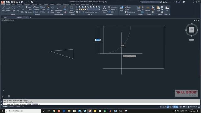Click the highlighted dynamic length input box
This screenshot has width=201, height=113.
click(x=98, y=40)
